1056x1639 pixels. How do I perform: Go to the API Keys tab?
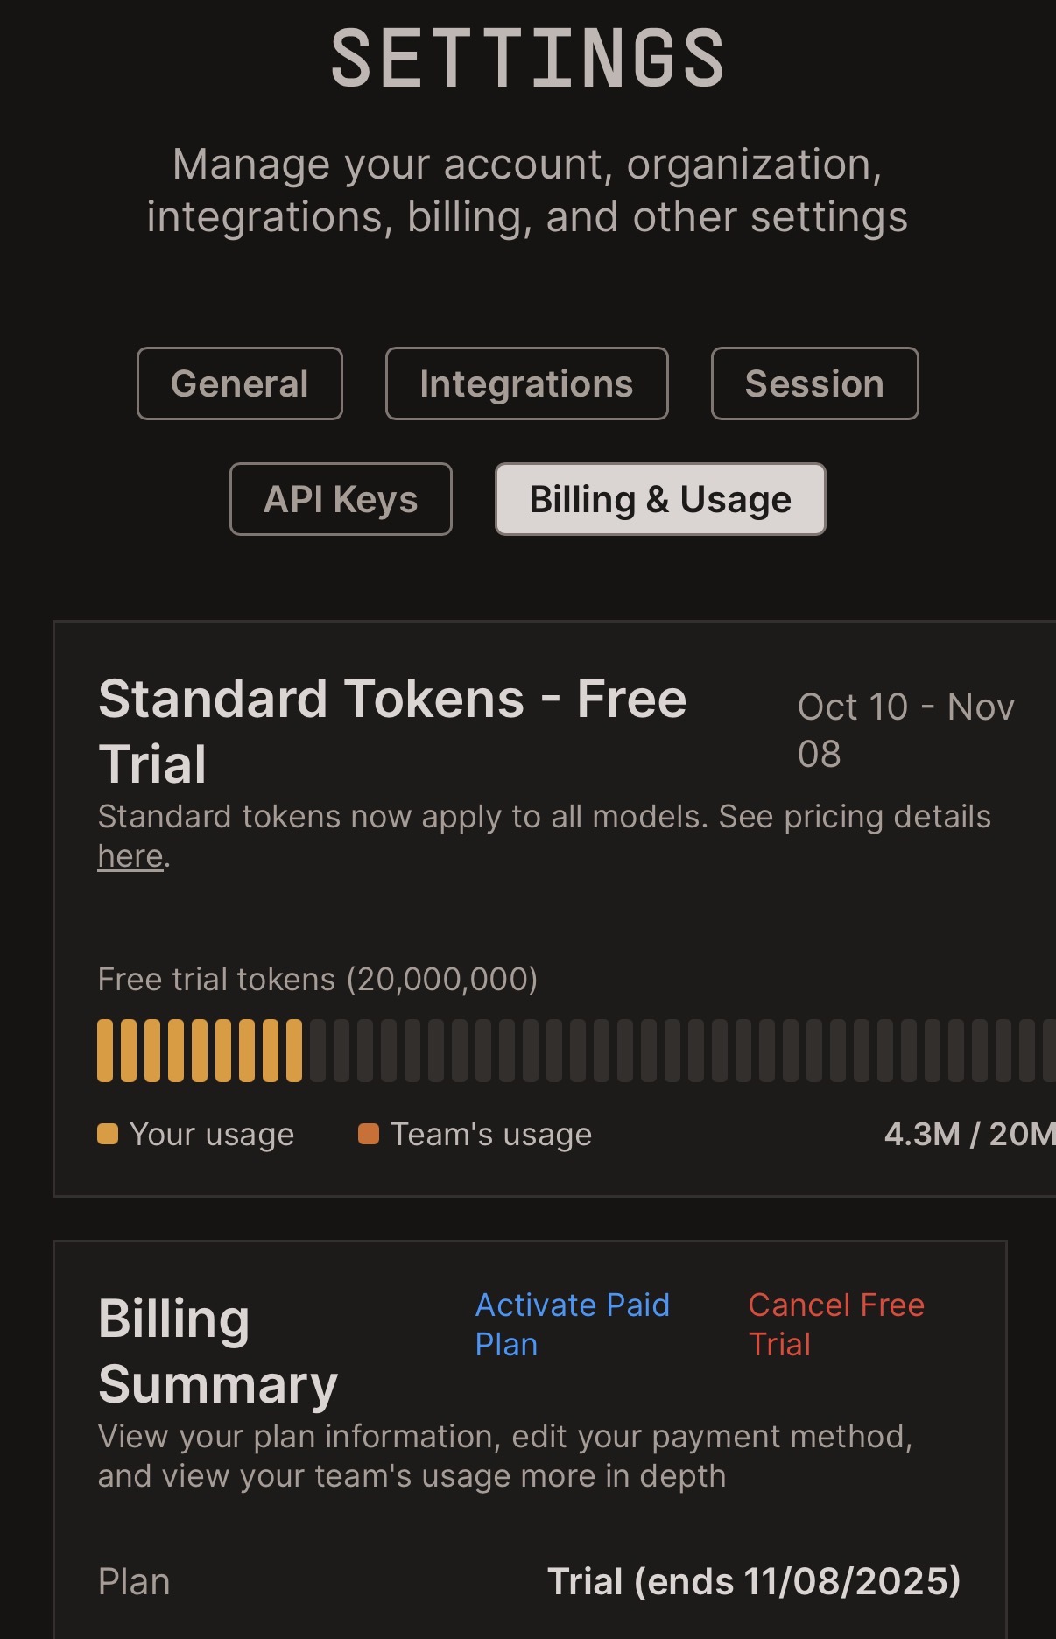click(341, 499)
